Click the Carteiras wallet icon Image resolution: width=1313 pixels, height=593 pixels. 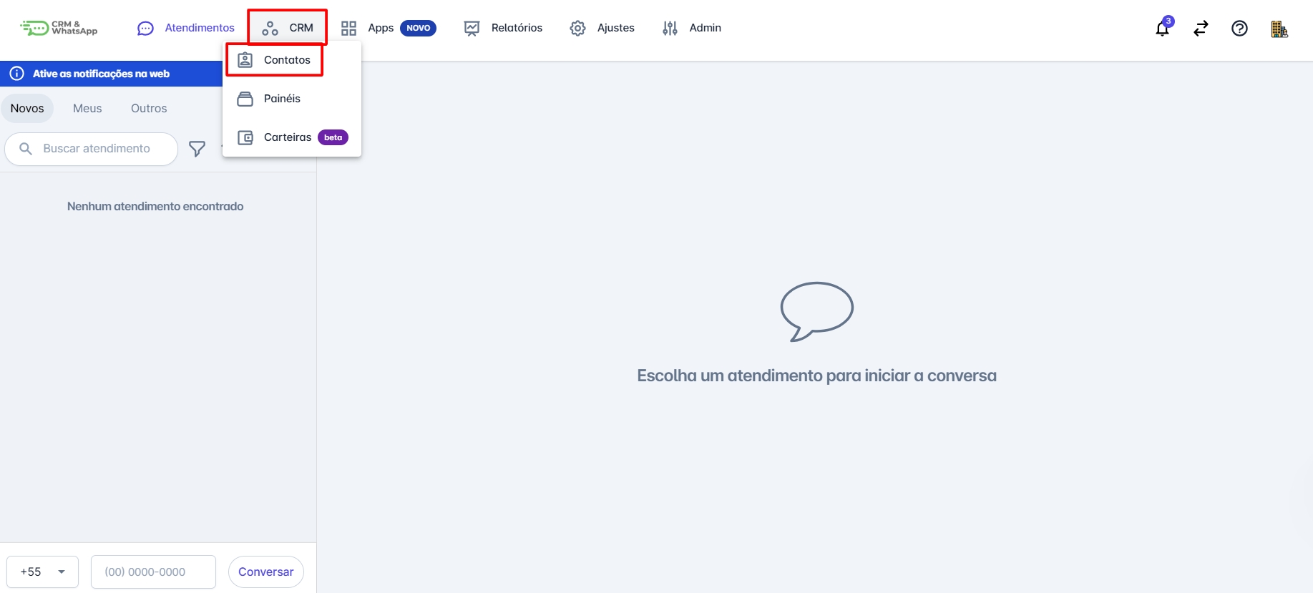coord(245,137)
